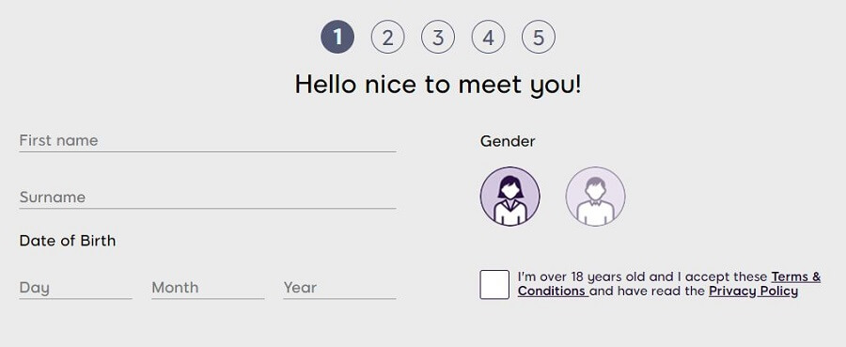Tick the over 18 acceptance checkbox
The width and height of the screenshot is (846, 347).
tap(494, 284)
